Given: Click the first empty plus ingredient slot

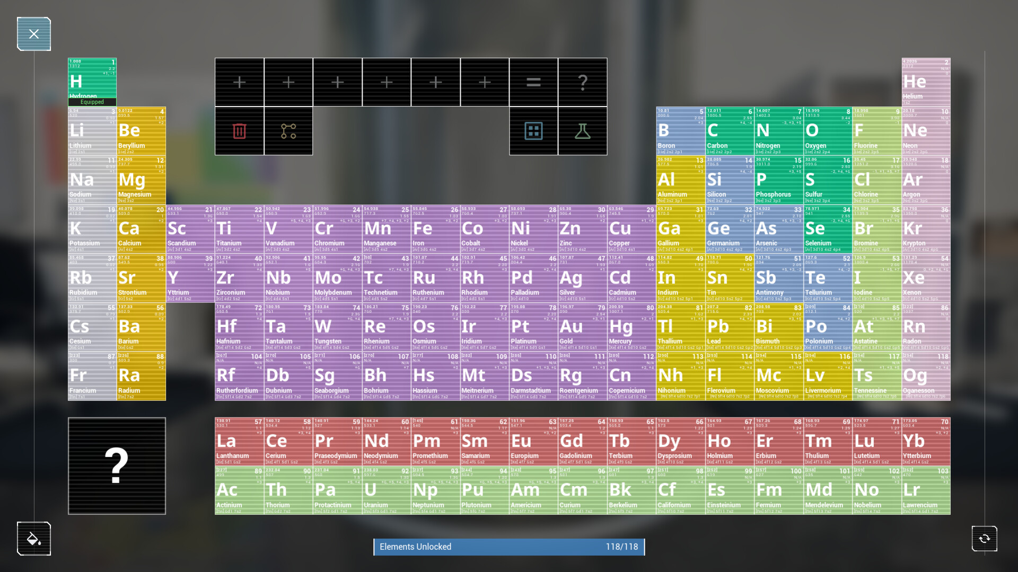Looking at the screenshot, I should pyautogui.click(x=239, y=82).
